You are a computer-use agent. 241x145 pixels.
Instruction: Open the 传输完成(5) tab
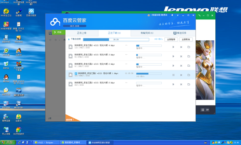[147, 33]
